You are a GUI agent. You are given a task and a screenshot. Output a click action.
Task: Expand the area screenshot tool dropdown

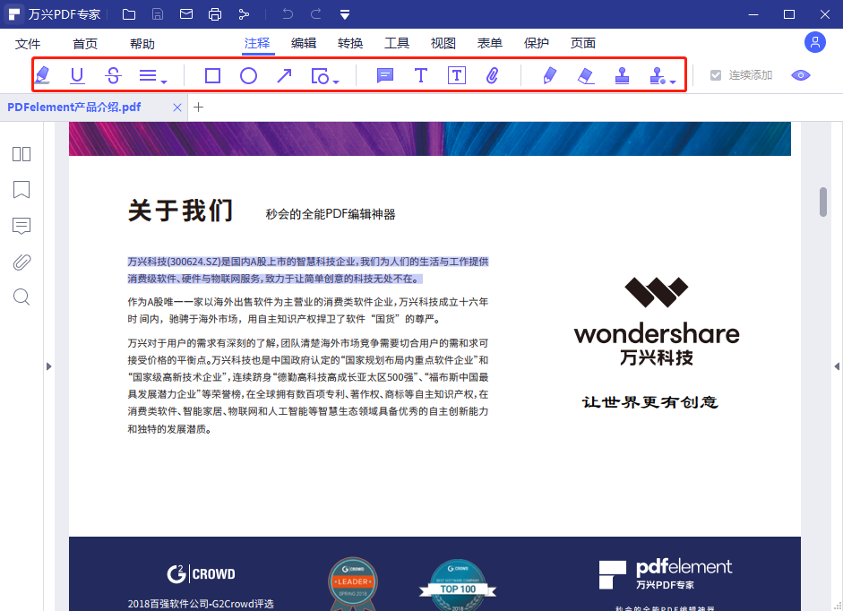[x=335, y=81]
